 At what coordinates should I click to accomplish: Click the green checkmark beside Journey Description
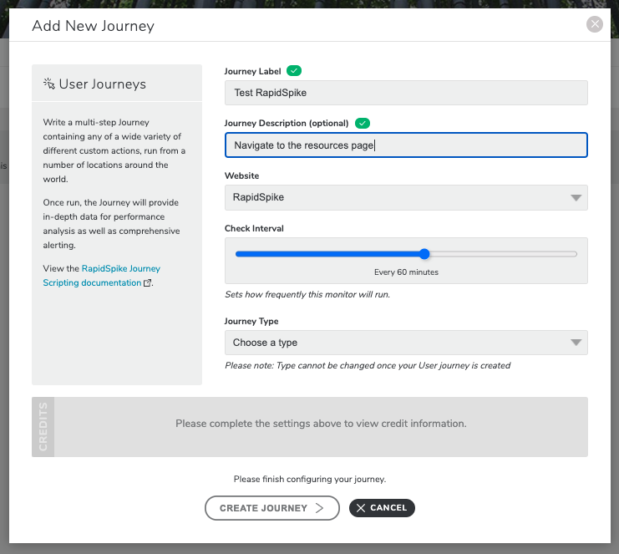pyautogui.click(x=362, y=123)
